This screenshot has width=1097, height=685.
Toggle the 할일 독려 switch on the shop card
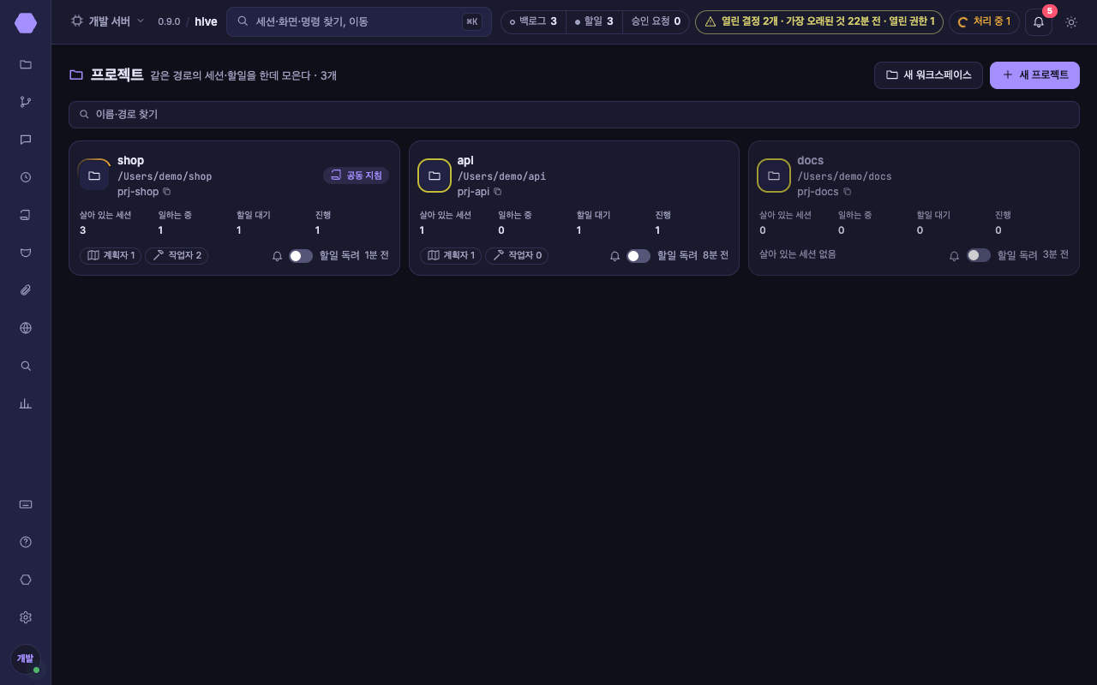[x=301, y=256]
